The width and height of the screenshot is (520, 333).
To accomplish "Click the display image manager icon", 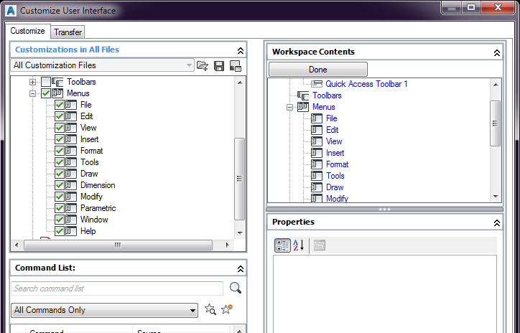I will click(236, 65).
